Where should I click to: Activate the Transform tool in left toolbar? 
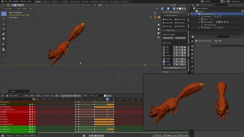[x=4, y=38]
